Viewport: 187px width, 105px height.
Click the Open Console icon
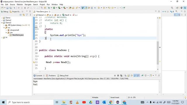(151, 76)
